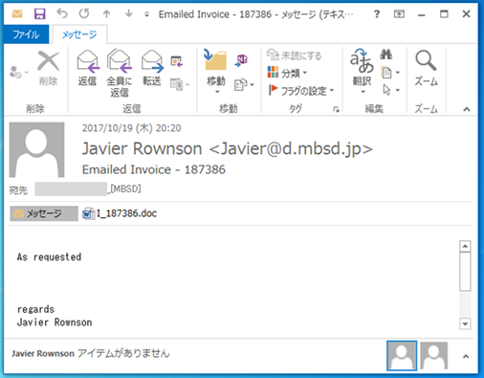Viewport: 484px width, 378px height.
Task: Select the Message (メッセージ) ribbon tab
Action: [x=79, y=34]
